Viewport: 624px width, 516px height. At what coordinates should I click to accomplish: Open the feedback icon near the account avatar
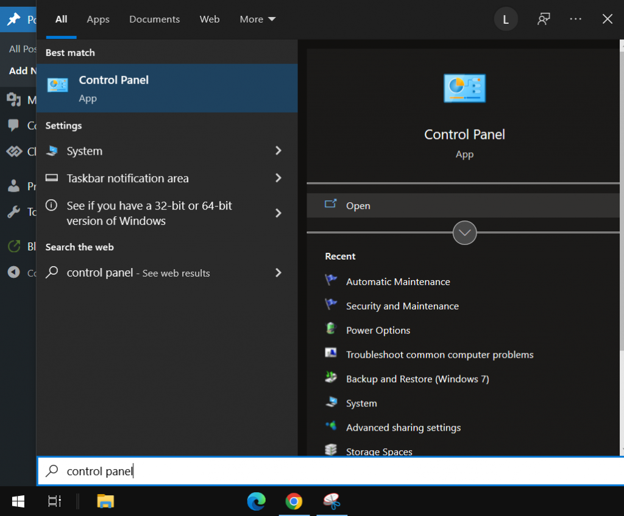pyautogui.click(x=543, y=19)
